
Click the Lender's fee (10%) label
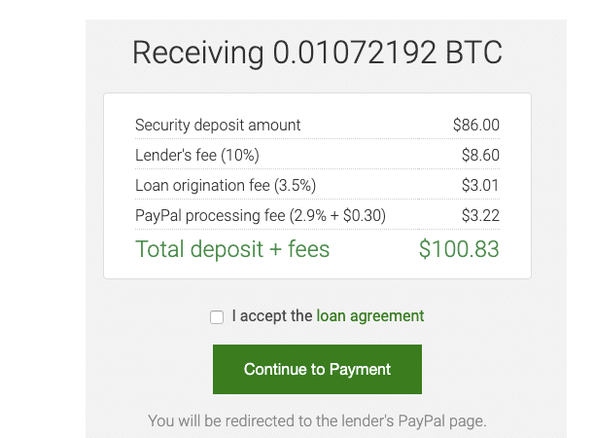(x=197, y=155)
